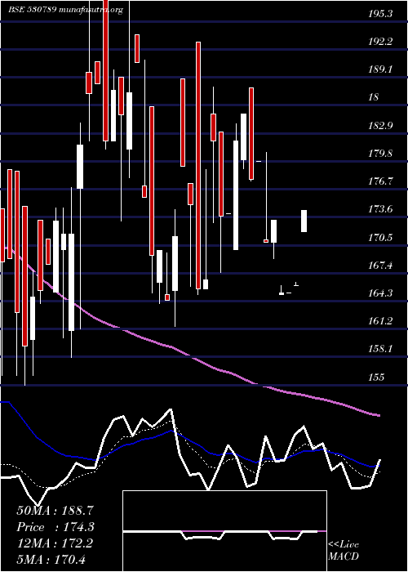The height and width of the screenshot is (572, 408).
Task: Click the 176.7 price axis label
Action: pos(380,181)
